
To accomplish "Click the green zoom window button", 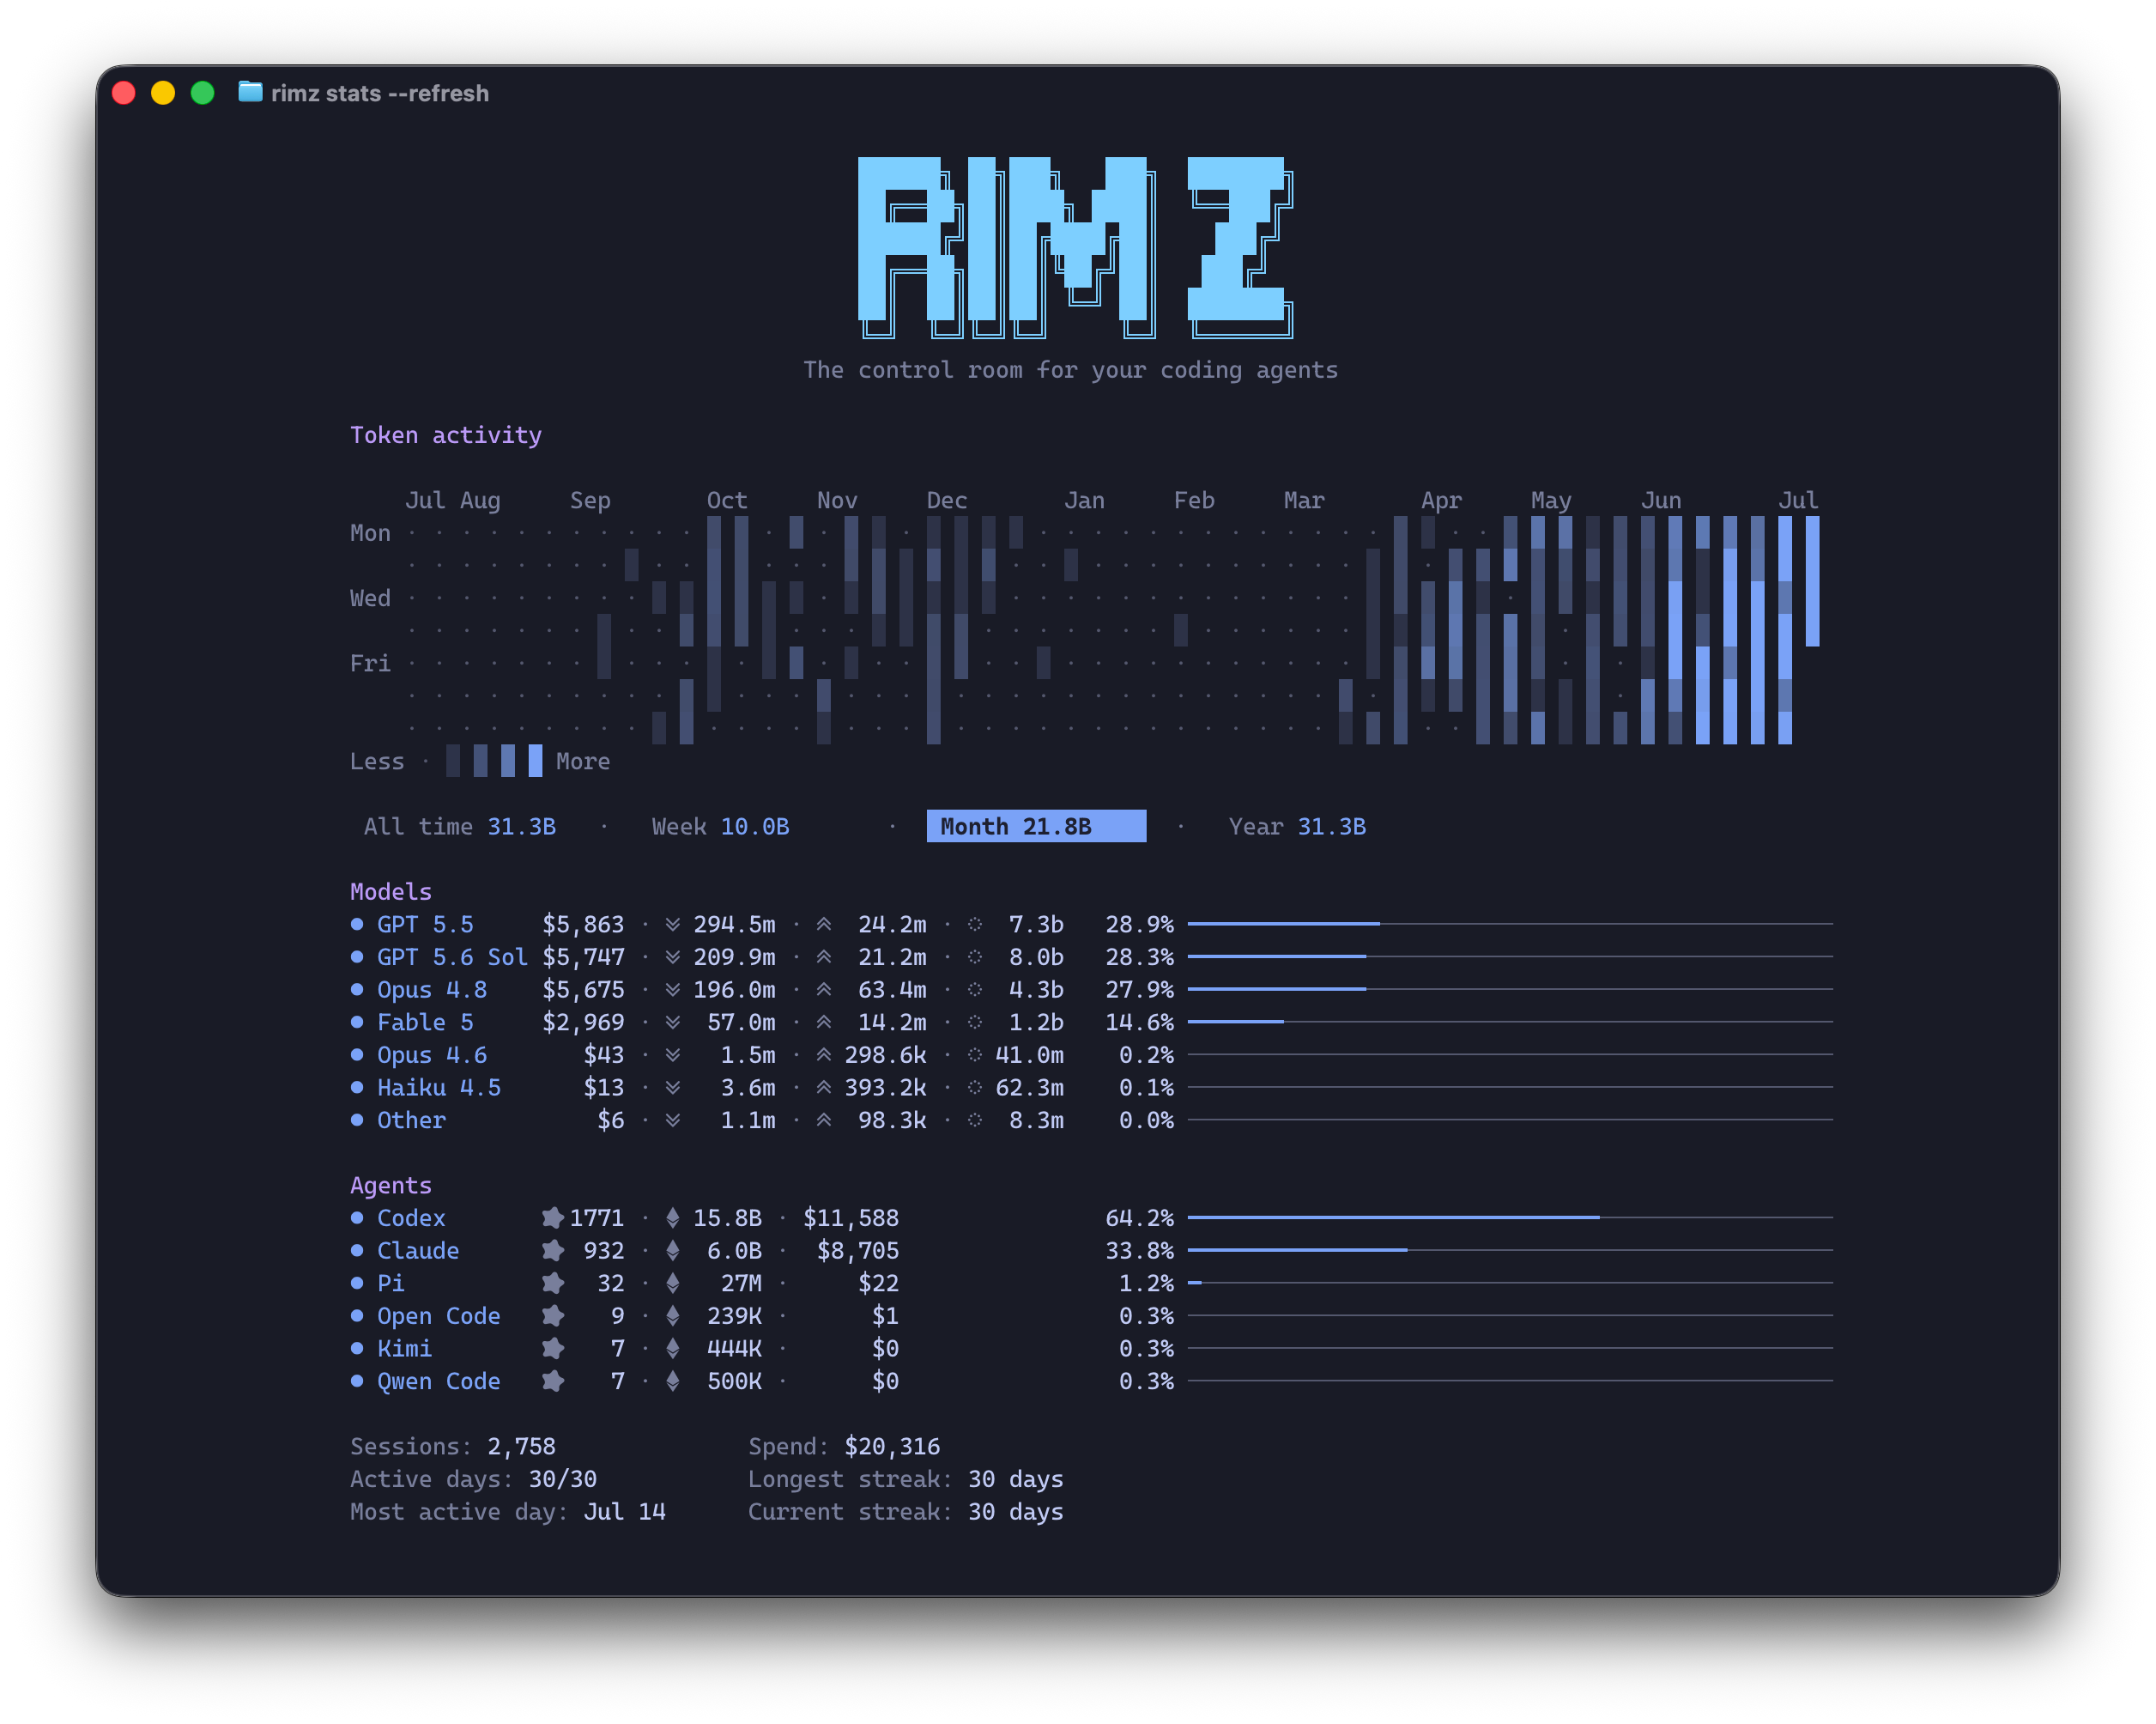I will click(x=202, y=93).
